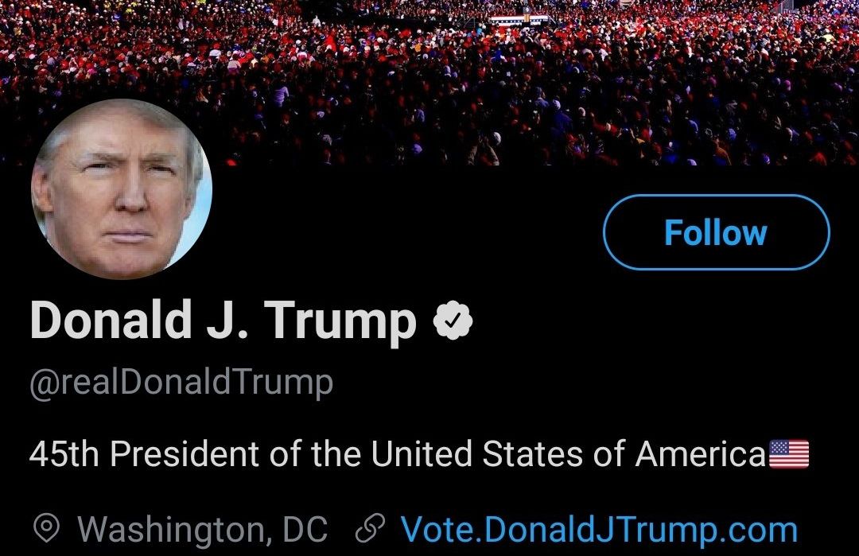Click the Washington, DC location text
This screenshot has width=859, height=556.
[x=202, y=530]
